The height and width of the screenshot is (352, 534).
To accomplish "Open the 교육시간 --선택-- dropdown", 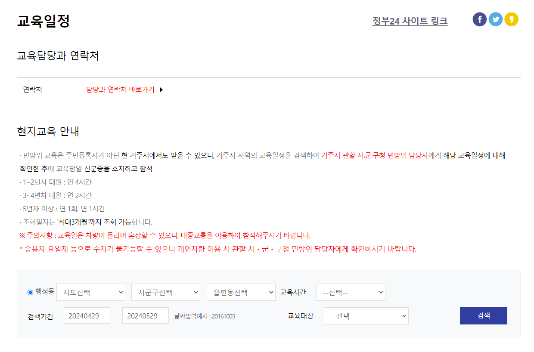I will tap(351, 292).
